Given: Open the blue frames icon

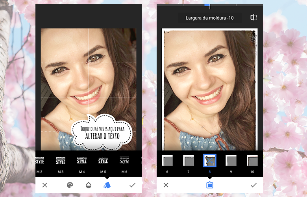Looking at the screenshot, I should point(210,185).
